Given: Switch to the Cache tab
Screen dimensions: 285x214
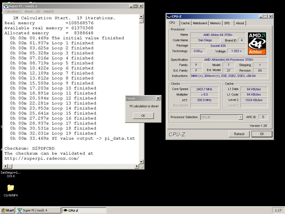Looking at the screenshot, I should pos(185,23).
